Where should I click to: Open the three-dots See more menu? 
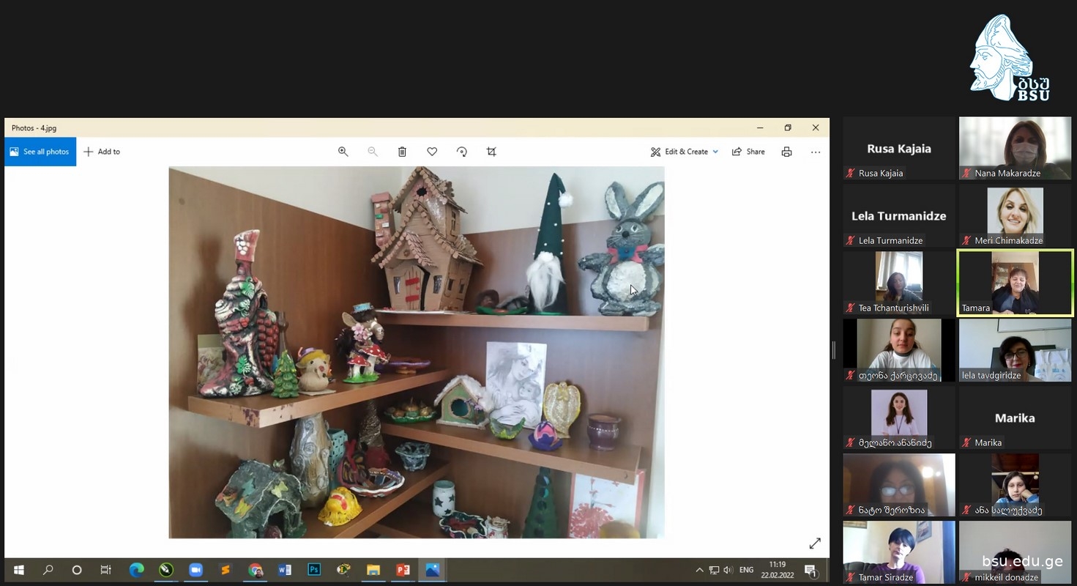tap(816, 152)
